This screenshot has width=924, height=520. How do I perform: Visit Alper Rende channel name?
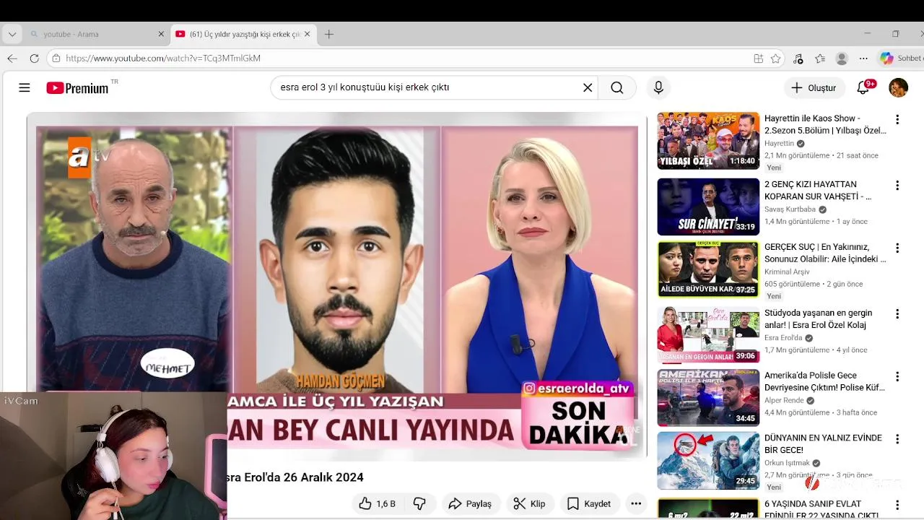pos(784,400)
